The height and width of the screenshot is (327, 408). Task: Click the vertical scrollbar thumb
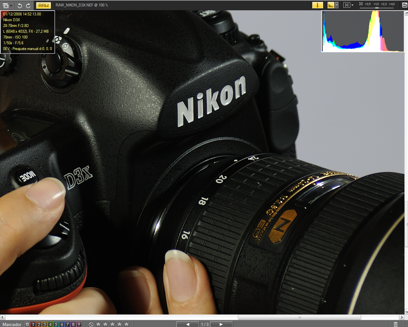(406, 224)
